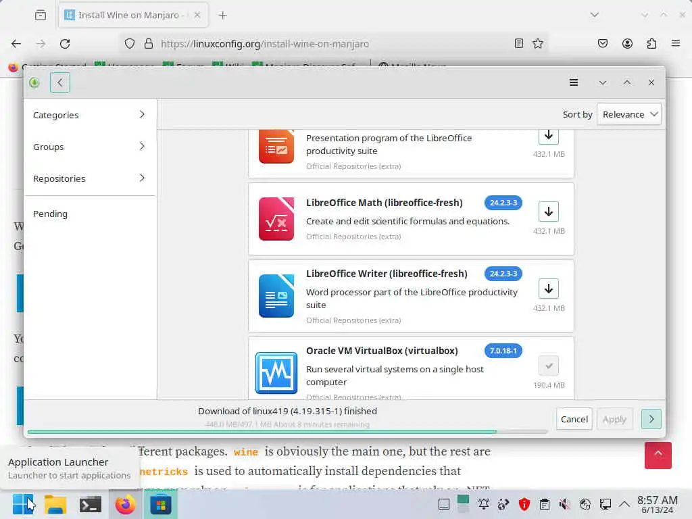Download LibreOffice Writer with its arrow button

[x=549, y=289]
